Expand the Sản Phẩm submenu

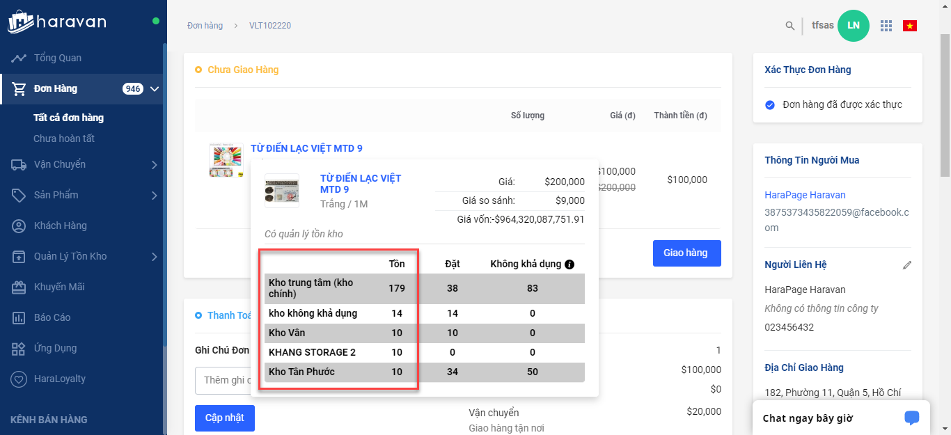[154, 196]
